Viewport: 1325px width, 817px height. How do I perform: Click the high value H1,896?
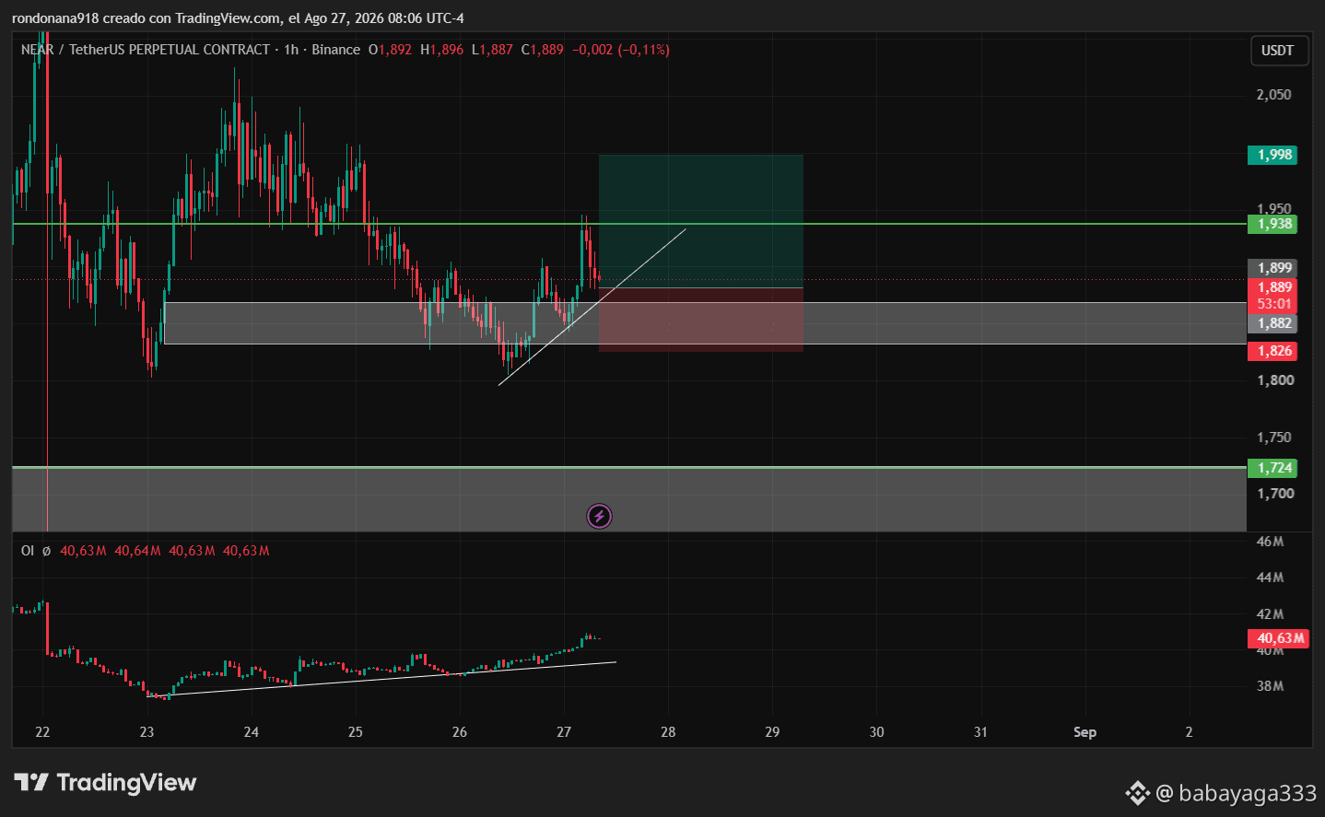click(442, 50)
